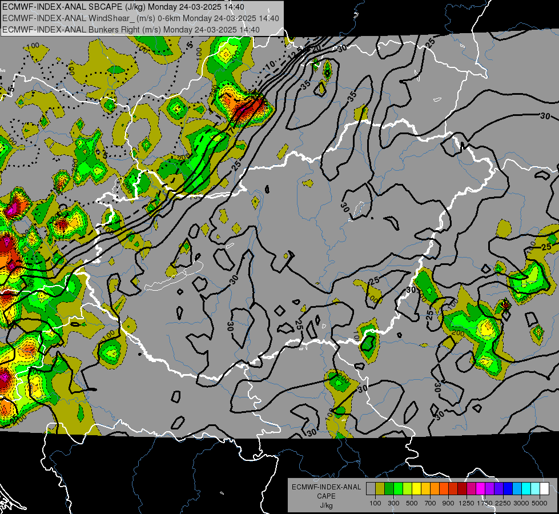This screenshot has height=514, width=559.
Task: Click the legend scale value 1250
Action: coord(466,503)
